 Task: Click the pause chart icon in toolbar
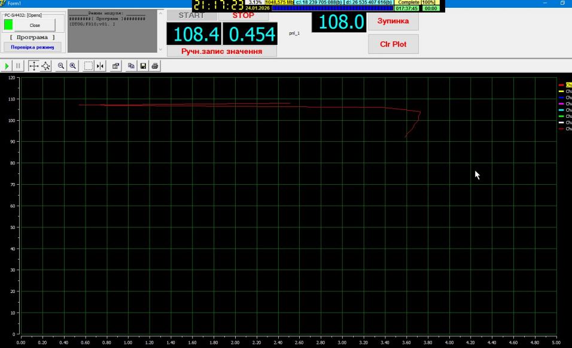(17, 66)
